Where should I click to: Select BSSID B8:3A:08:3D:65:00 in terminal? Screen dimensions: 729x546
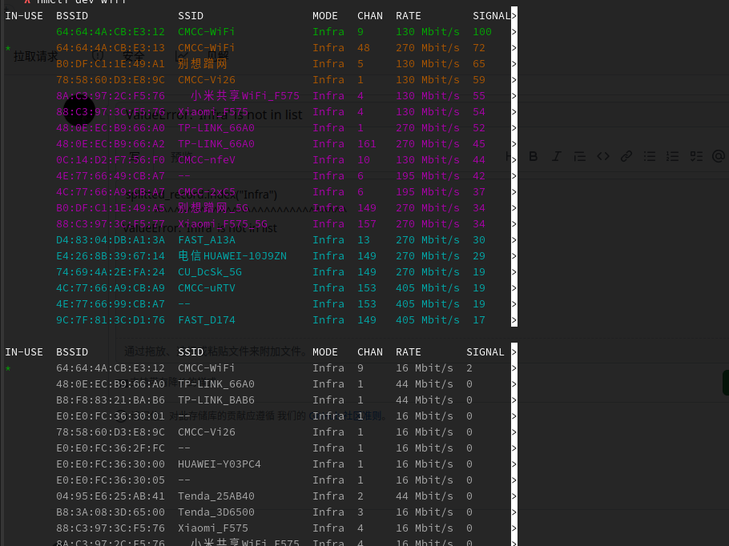(x=111, y=512)
